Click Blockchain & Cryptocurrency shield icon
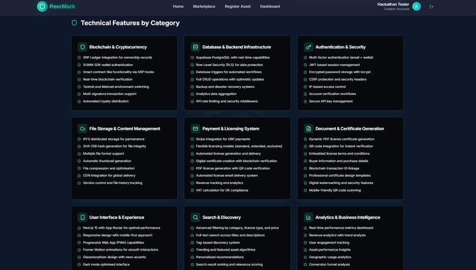This screenshot has width=476, height=270. [x=82, y=47]
